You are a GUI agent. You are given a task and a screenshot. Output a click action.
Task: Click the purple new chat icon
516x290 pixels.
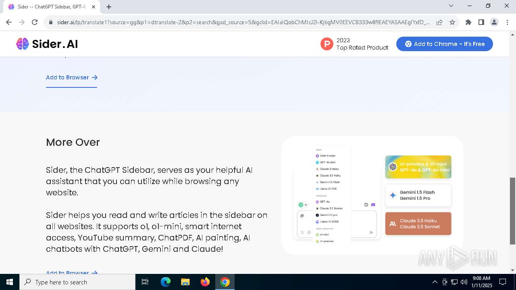point(373,205)
